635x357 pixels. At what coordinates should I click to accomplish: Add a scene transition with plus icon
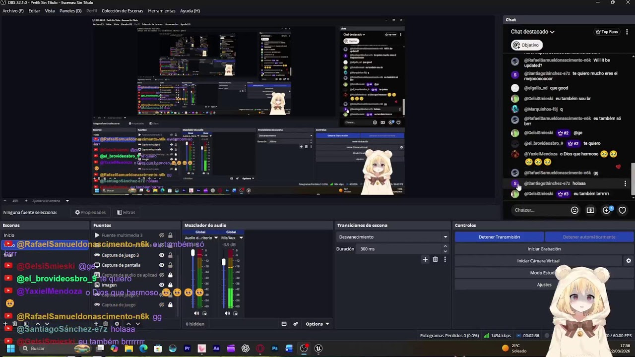(x=425, y=259)
